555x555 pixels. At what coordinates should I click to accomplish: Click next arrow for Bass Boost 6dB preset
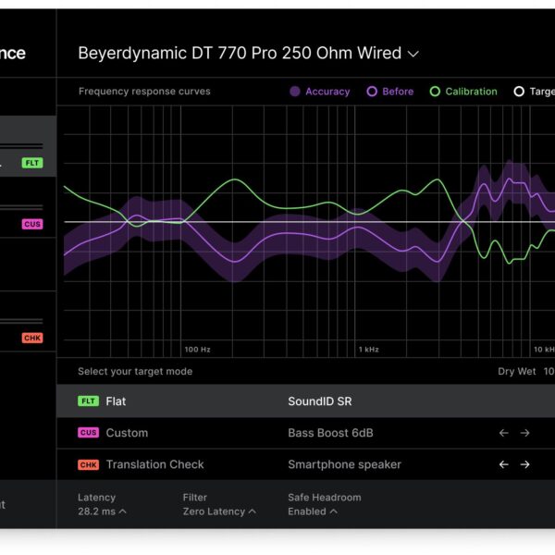point(524,433)
